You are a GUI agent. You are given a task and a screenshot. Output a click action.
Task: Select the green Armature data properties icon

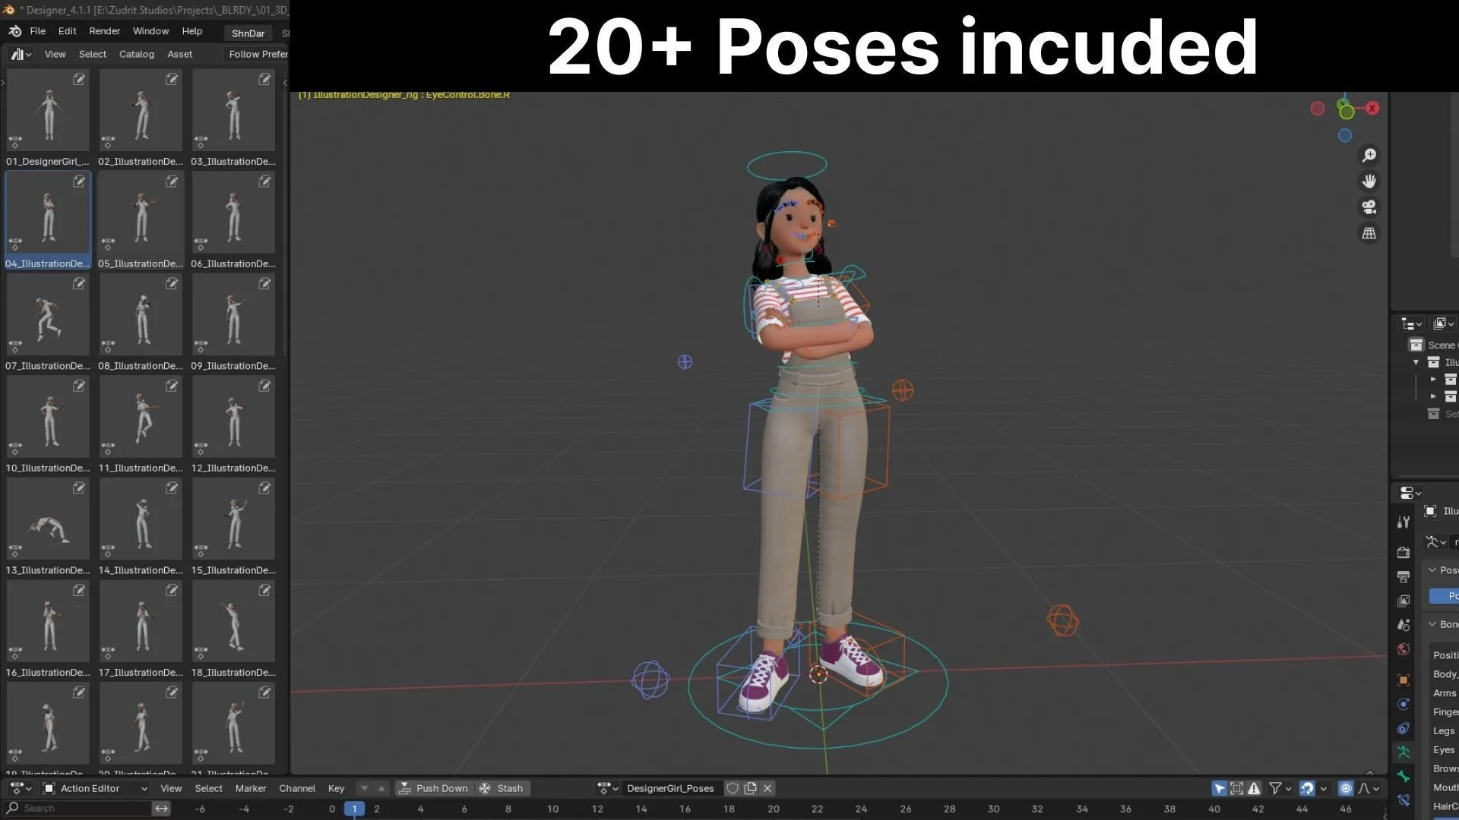coord(1403,751)
